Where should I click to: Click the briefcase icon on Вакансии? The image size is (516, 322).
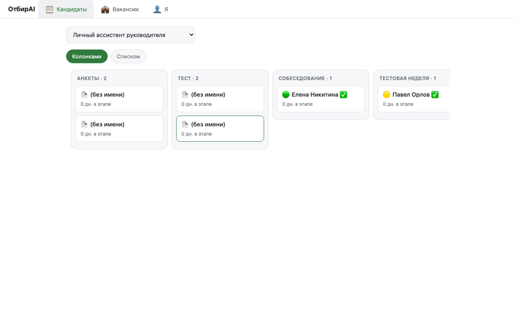click(105, 10)
